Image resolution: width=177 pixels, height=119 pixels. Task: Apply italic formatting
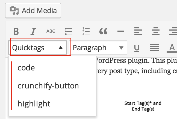(33, 31)
